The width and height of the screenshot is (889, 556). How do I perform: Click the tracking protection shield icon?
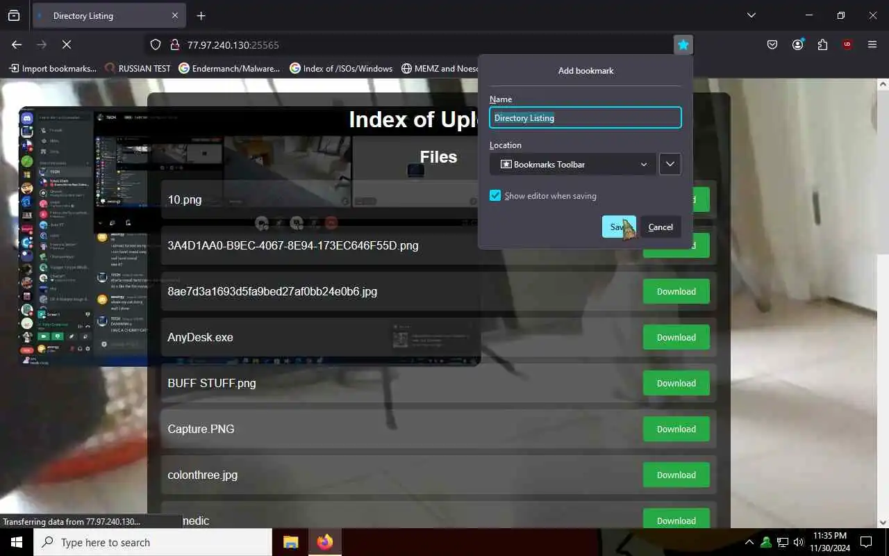click(x=156, y=44)
